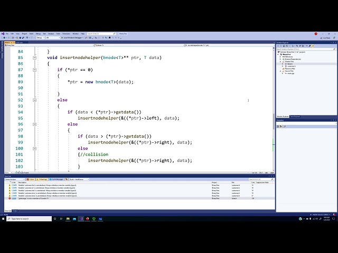Viewport: 338px width, 253px height.
Task: Click the Visual Studio logo icon
Action: [x=3, y=34]
